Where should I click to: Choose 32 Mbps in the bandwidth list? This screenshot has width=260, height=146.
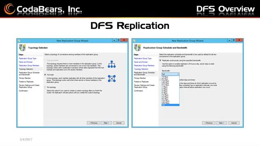click(x=170, y=97)
